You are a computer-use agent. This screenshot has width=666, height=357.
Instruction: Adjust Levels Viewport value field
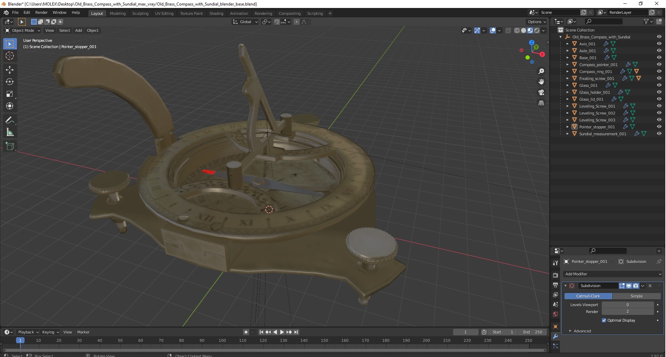coord(628,305)
